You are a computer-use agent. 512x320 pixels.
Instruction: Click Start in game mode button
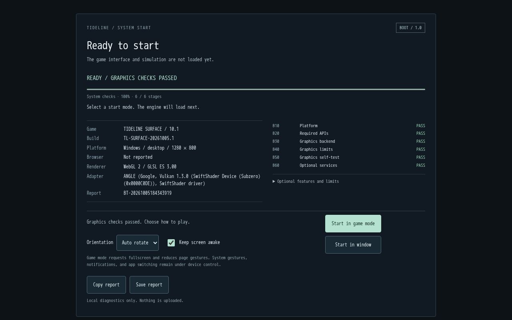pos(353,224)
